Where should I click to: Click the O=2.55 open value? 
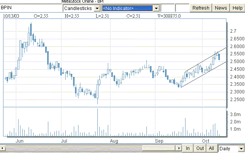tap(41, 16)
